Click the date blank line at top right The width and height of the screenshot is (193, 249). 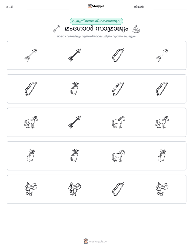(170, 9)
